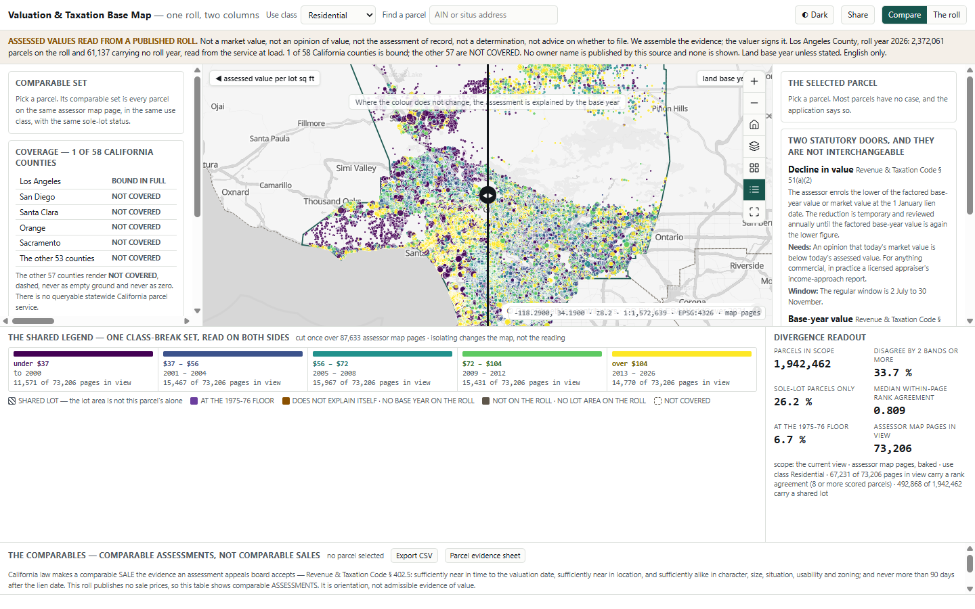Select 'The other 53 counties' row
Screen dimensions: 975x609
(96, 258)
